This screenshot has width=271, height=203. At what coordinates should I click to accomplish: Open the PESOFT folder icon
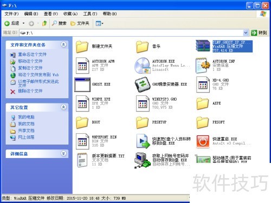(x=202, y=122)
